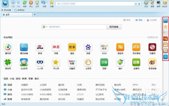The height and width of the screenshot is (106, 169).
Task: Open the Sina Weibo site icon
Action: click(x=152, y=62)
